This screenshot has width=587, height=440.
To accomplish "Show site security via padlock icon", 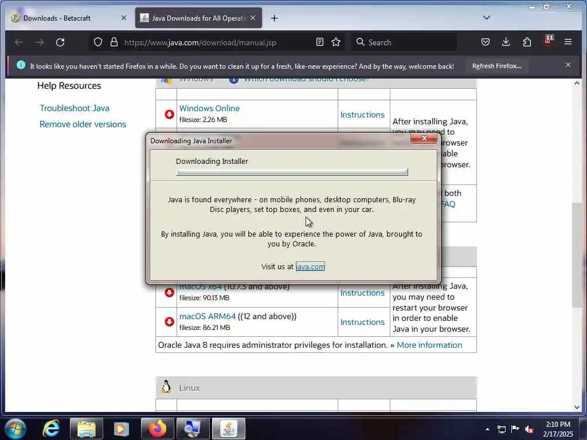I will click(114, 42).
